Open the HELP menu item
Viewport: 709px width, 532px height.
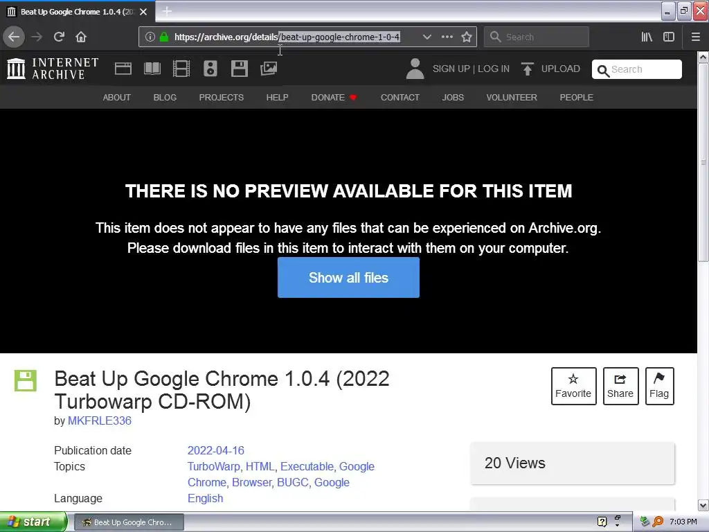[277, 97]
